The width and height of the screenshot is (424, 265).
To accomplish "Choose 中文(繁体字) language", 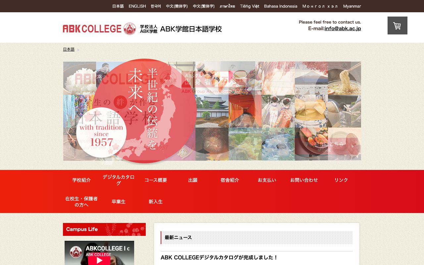I will pyautogui.click(x=204, y=6).
